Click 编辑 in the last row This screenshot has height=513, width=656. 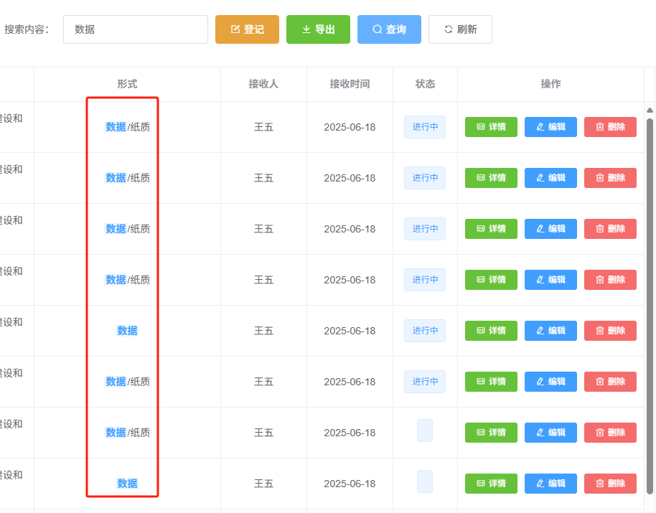pyautogui.click(x=550, y=484)
